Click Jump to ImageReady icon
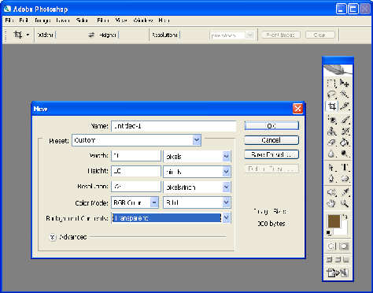373x293 pixels. click(x=338, y=273)
